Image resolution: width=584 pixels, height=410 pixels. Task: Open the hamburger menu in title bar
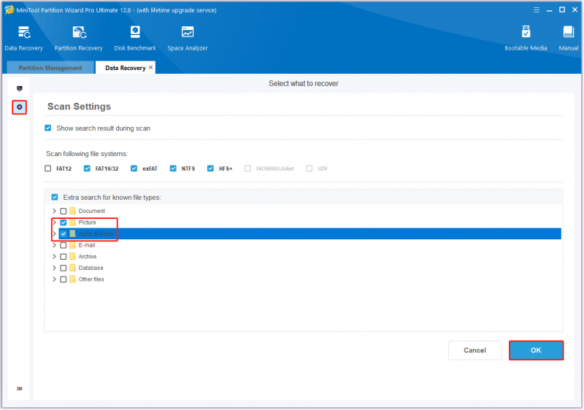click(x=537, y=10)
